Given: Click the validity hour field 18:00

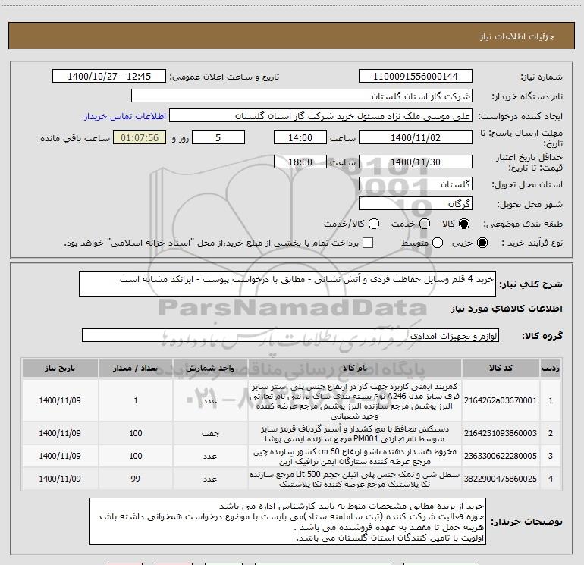Looking at the screenshot, I should coord(300,162).
